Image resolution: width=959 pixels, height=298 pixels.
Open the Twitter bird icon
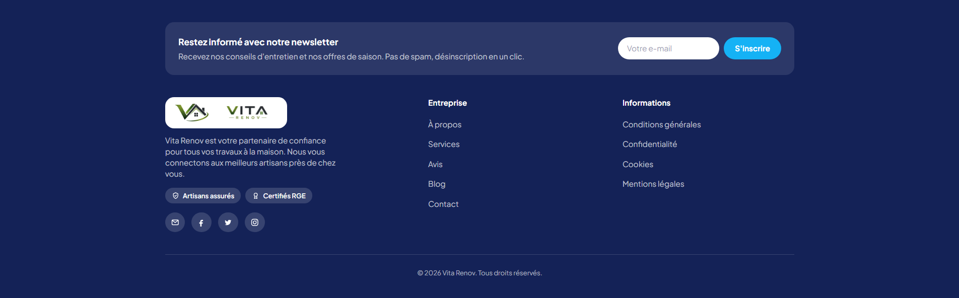[228, 222]
